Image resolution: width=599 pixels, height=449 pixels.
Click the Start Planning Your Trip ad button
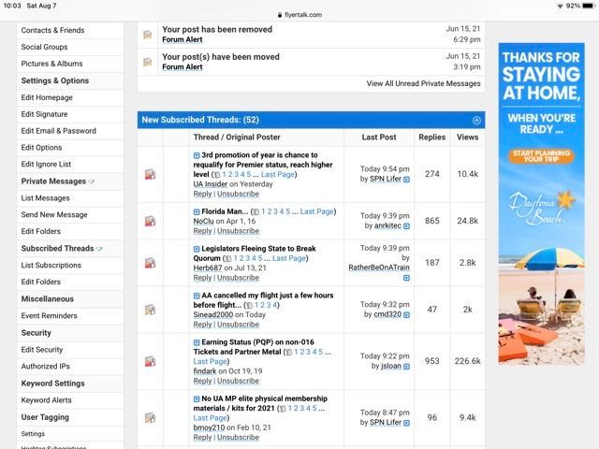pos(541,156)
